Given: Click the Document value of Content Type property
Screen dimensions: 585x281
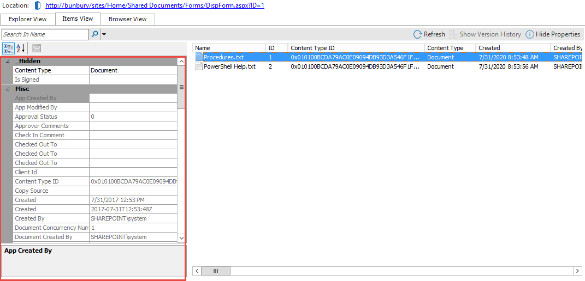Looking at the screenshot, I should [104, 70].
